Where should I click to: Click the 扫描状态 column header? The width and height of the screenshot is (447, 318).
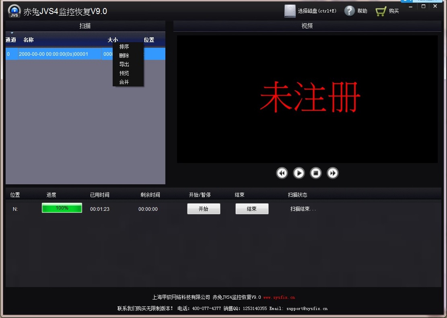coord(298,195)
